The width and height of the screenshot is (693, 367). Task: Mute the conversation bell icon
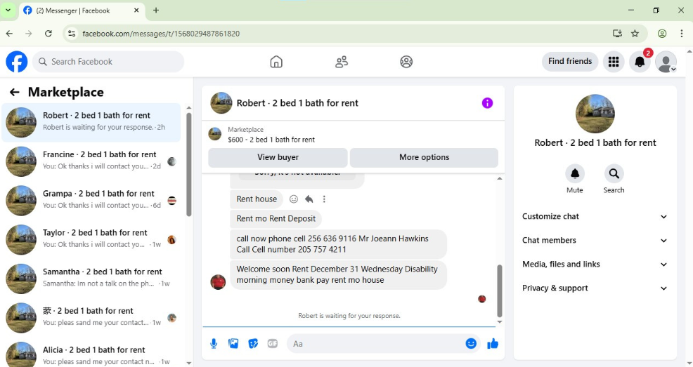(x=574, y=173)
